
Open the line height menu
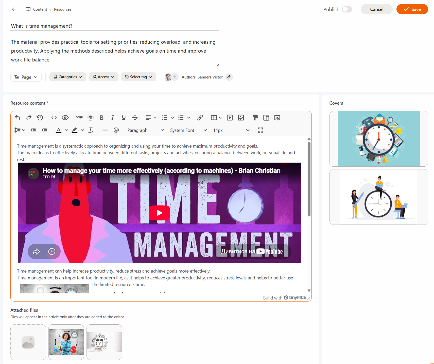click(x=20, y=130)
